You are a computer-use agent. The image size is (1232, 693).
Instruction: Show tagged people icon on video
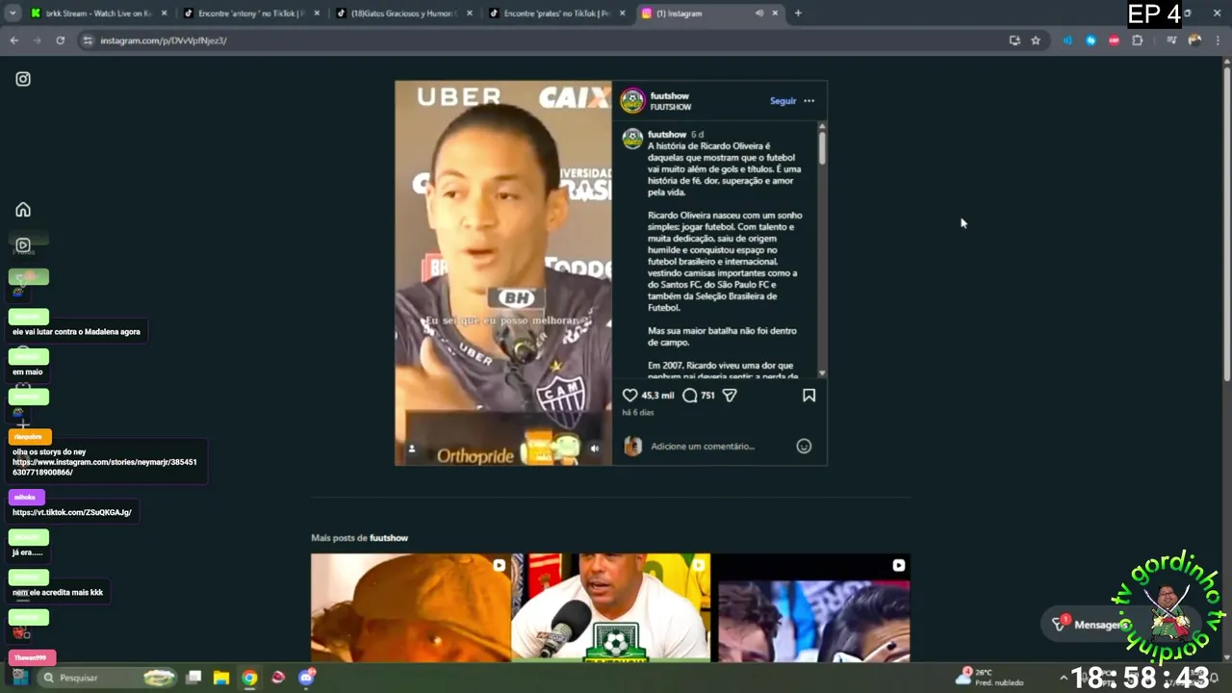point(412,449)
